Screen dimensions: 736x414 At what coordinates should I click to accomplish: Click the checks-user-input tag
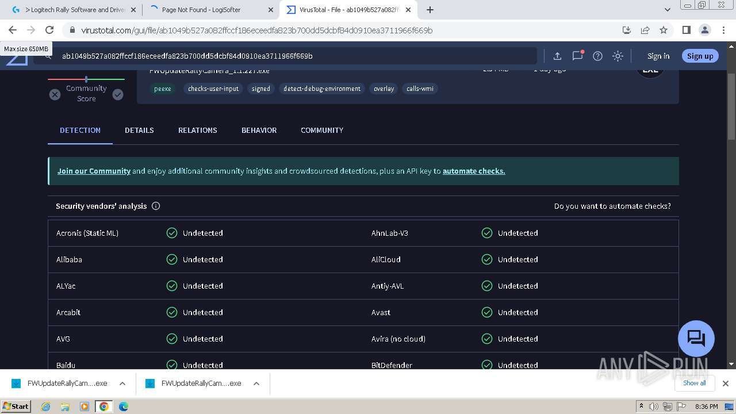(x=213, y=89)
